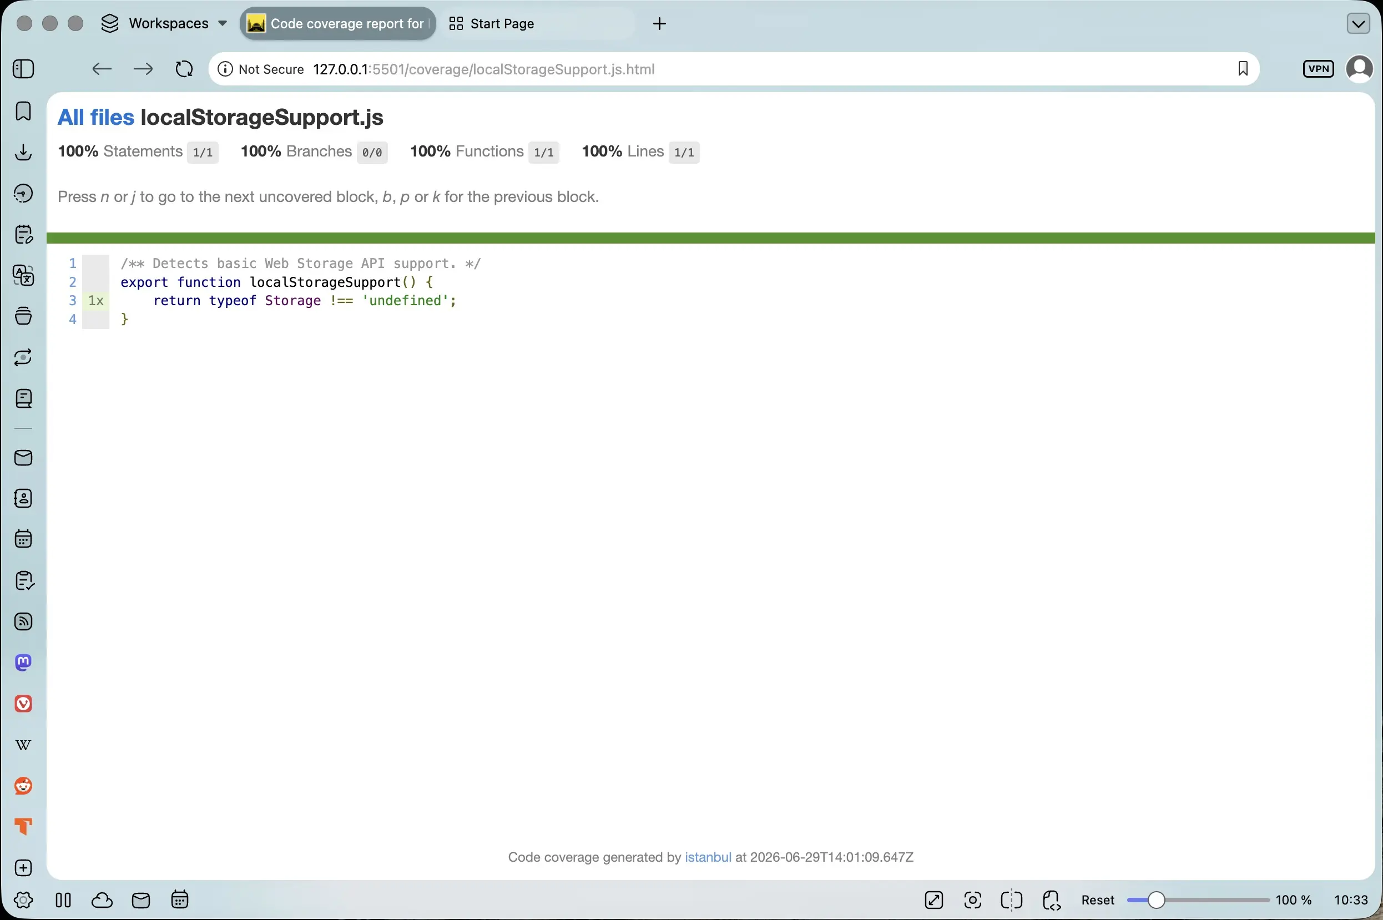Reset the page zoom
The image size is (1383, 920).
tap(1097, 900)
